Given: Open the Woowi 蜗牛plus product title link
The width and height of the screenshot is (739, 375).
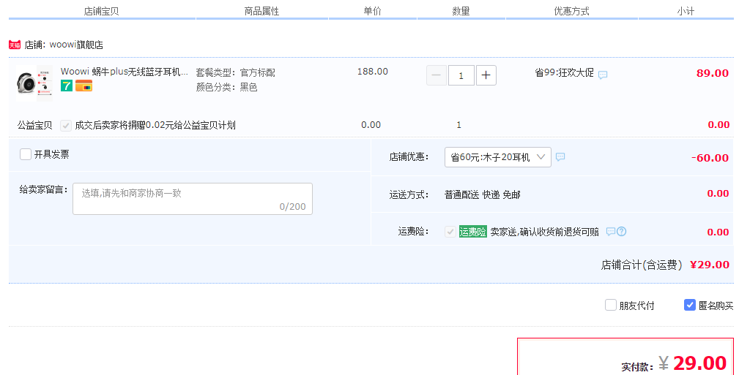Looking at the screenshot, I should pyautogui.click(x=125, y=72).
